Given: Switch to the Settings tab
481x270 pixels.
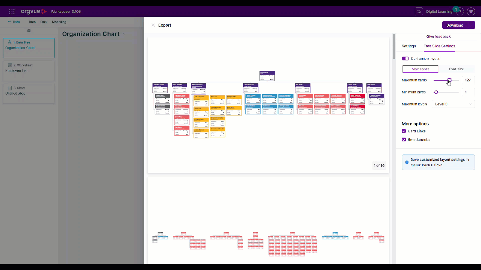Looking at the screenshot, I should 409,46.
